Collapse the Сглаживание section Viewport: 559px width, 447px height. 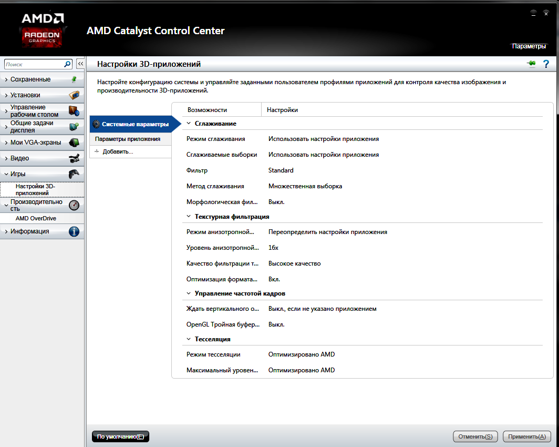coord(189,124)
